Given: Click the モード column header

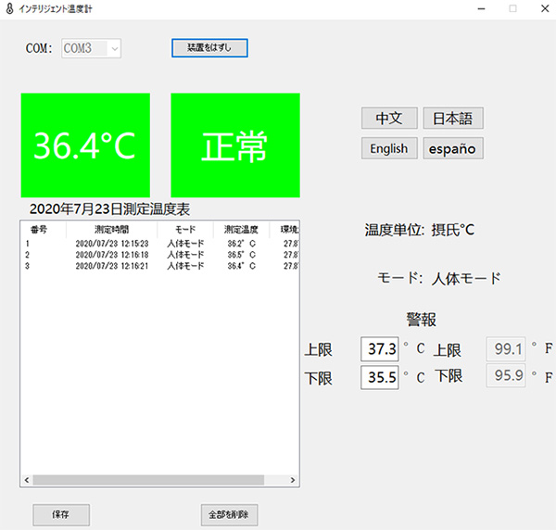Looking at the screenshot, I should (185, 230).
